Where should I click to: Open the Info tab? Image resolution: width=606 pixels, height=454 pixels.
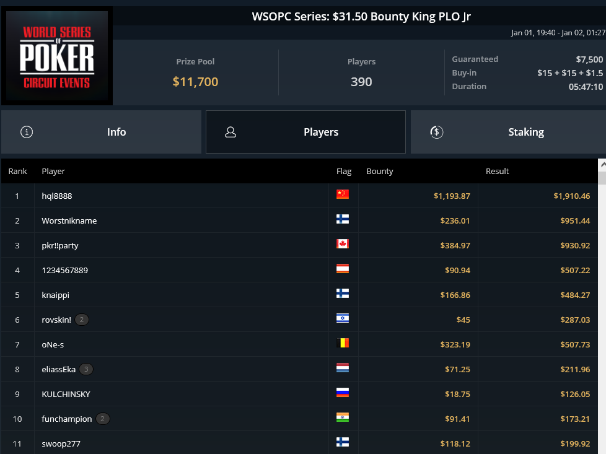click(101, 132)
